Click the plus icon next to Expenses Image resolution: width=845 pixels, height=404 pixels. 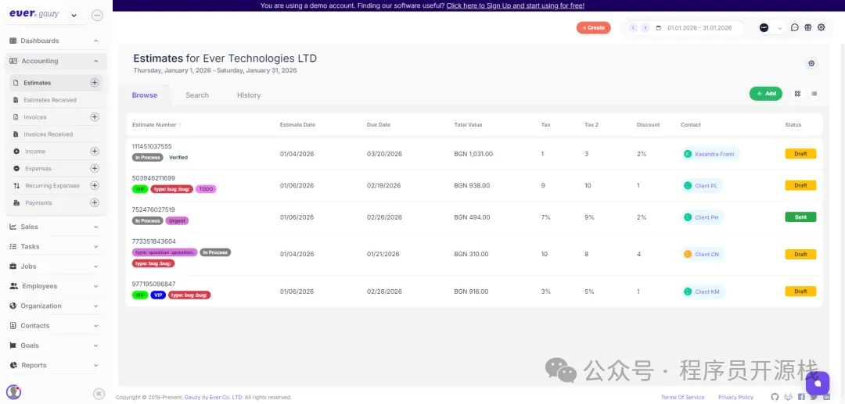point(95,168)
